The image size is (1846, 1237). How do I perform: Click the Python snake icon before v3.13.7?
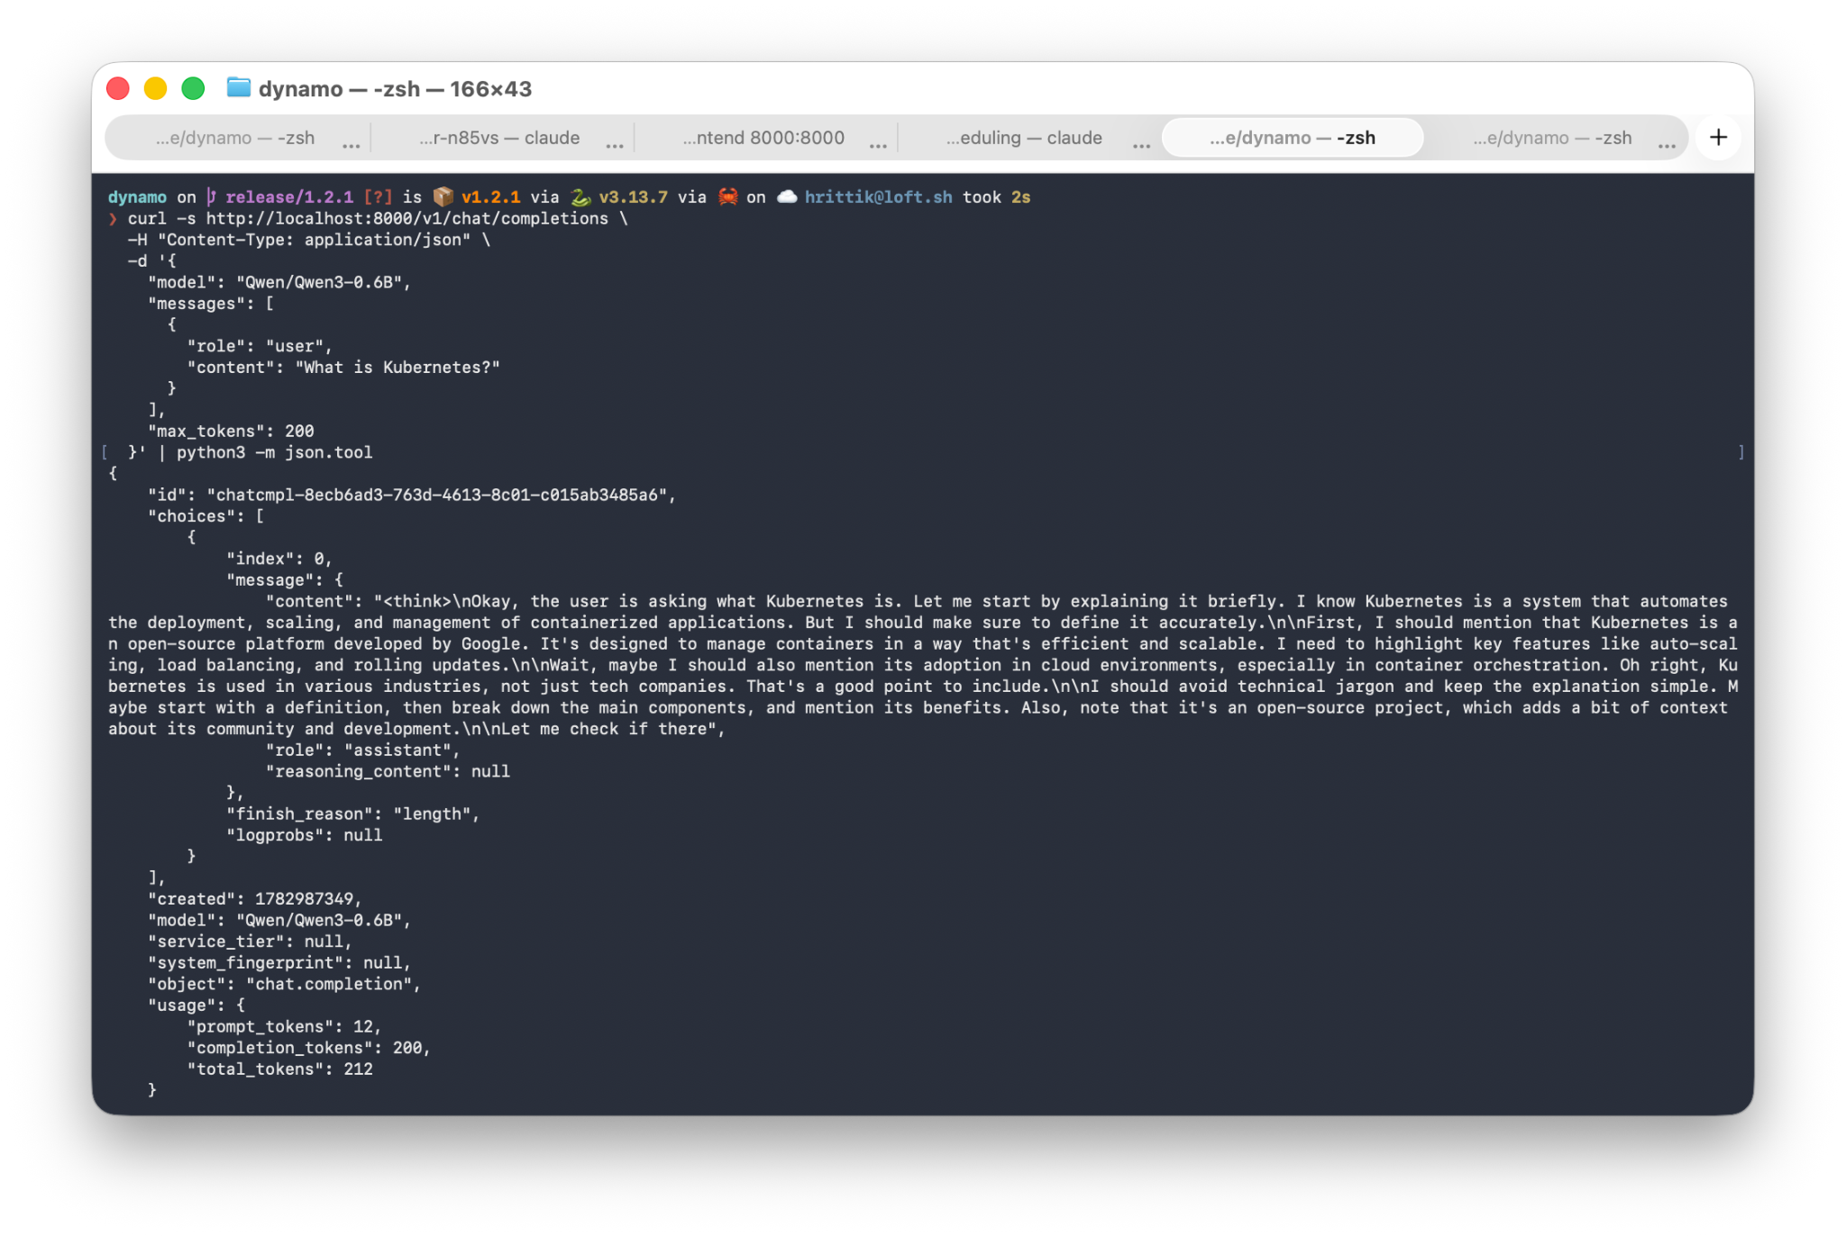[x=580, y=196]
